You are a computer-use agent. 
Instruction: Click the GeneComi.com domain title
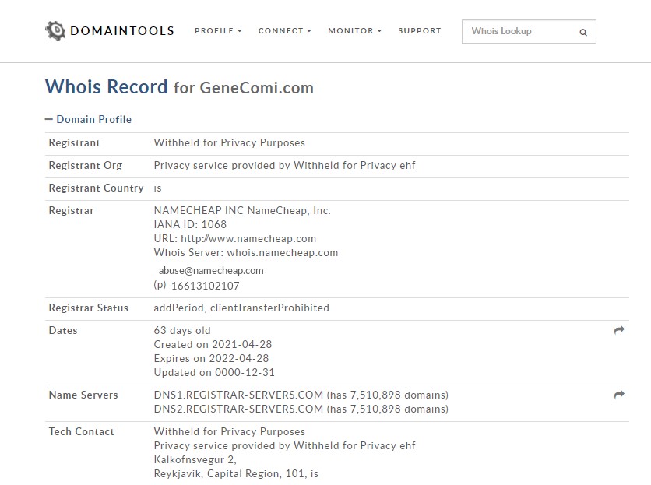coord(256,87)
